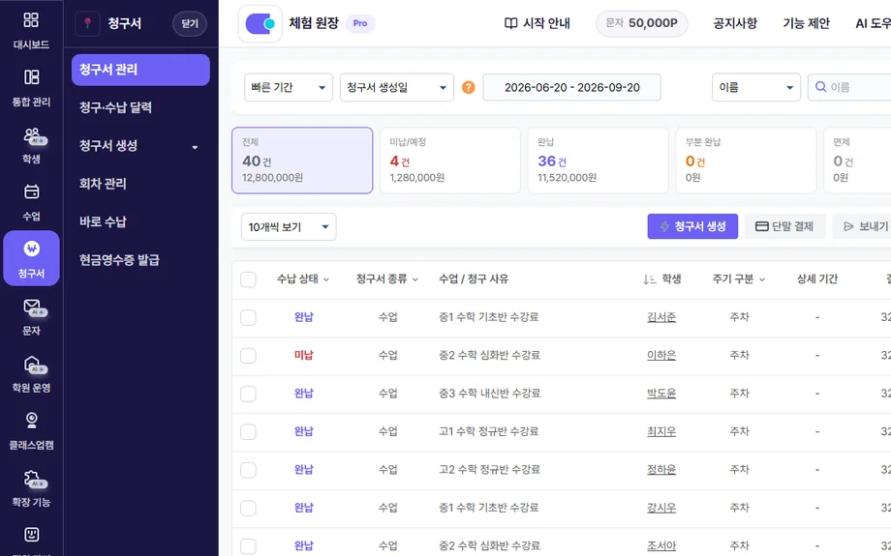Click the purple 청구서 생성 button
891x556 pixels.
click(692, 226)
